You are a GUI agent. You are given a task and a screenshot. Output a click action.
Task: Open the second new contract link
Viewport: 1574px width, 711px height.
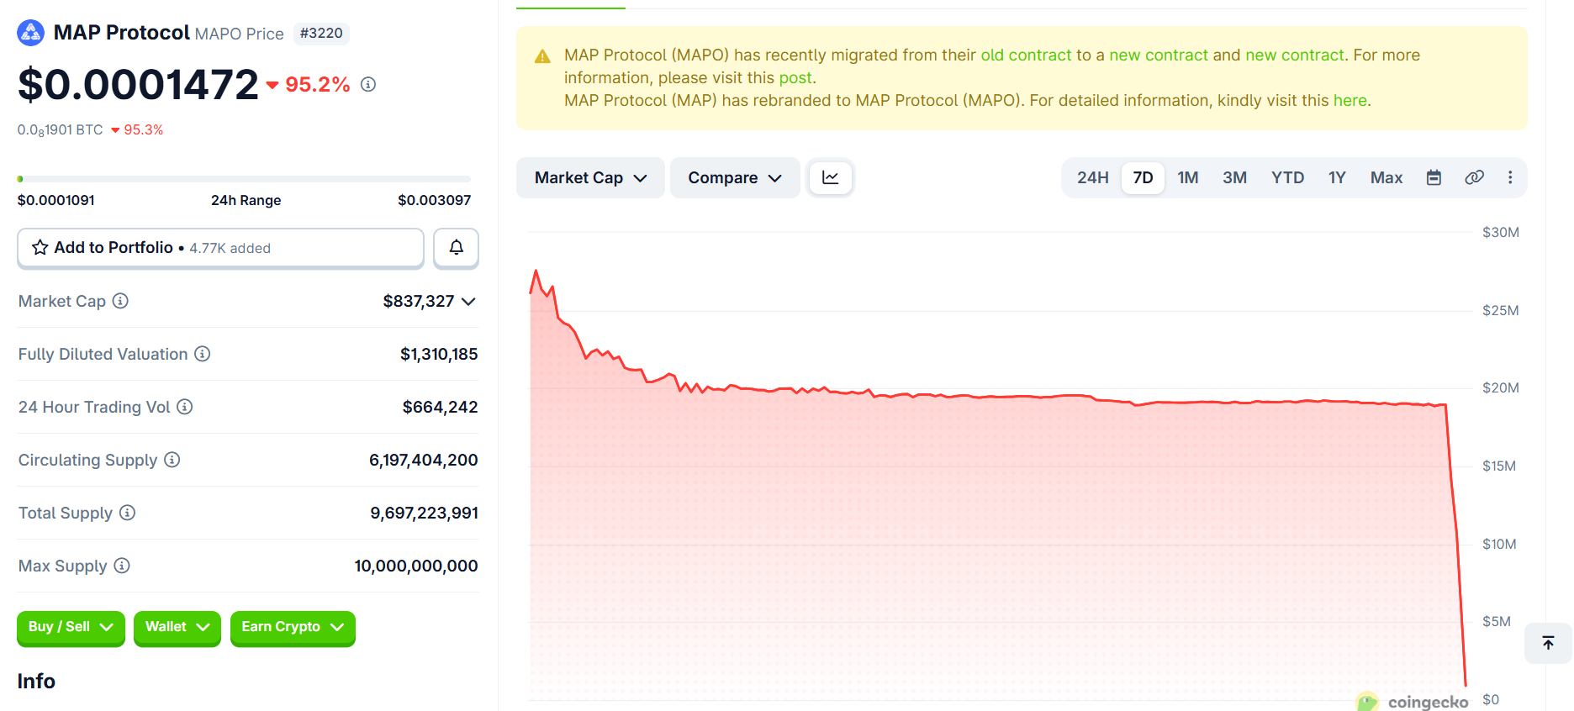(x=1295, y=55)
